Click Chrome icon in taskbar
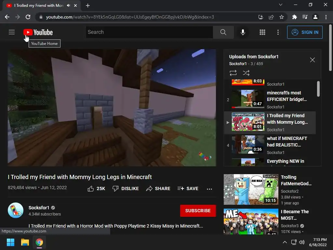Viewport: 333px width, 250px height. click(x=39, y=242)
